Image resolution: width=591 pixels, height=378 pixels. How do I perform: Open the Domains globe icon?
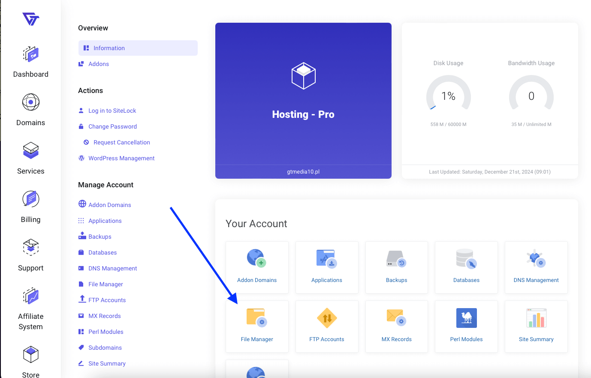(x=31, y=102)
